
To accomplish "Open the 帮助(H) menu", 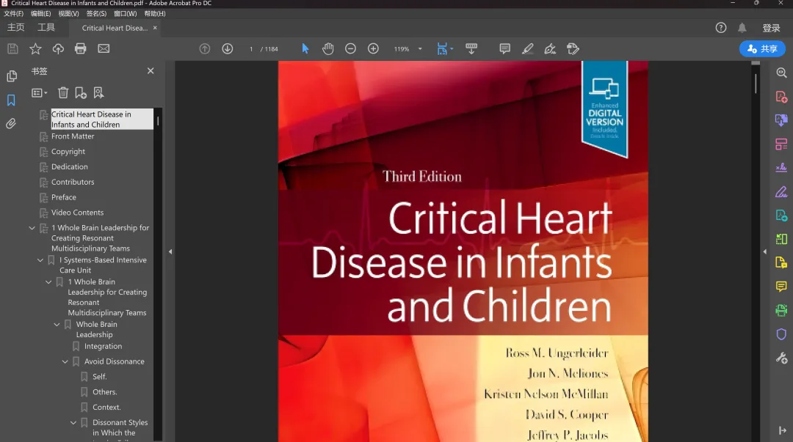I will [x=155, y=14].
